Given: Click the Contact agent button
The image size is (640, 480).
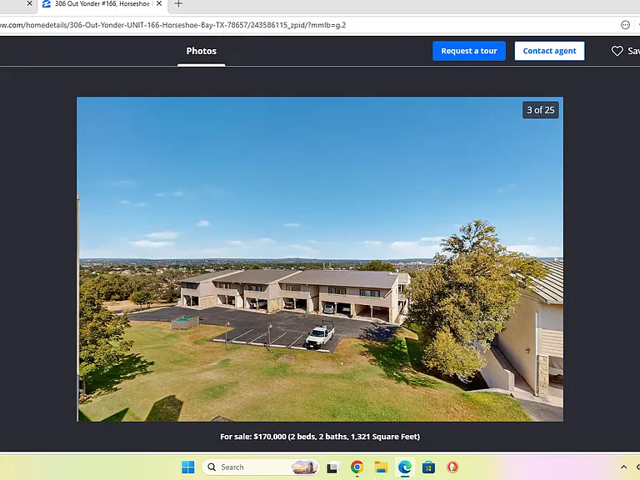Looking at the screenshot, I should tap(549, 51).
